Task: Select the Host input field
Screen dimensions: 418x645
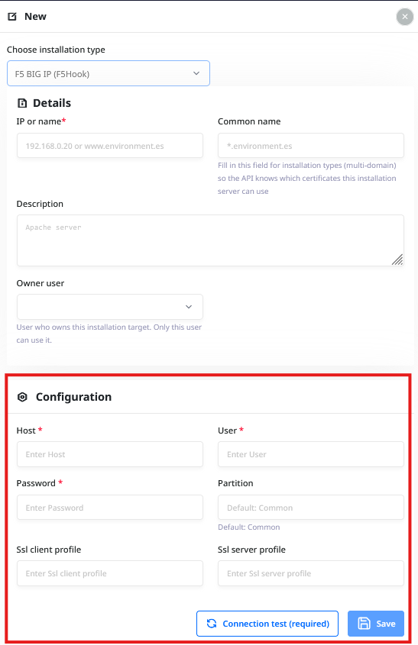Action: click(110, 454)
